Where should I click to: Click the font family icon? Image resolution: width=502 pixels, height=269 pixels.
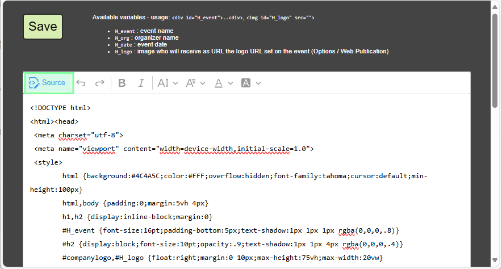[x=191, y=83]
